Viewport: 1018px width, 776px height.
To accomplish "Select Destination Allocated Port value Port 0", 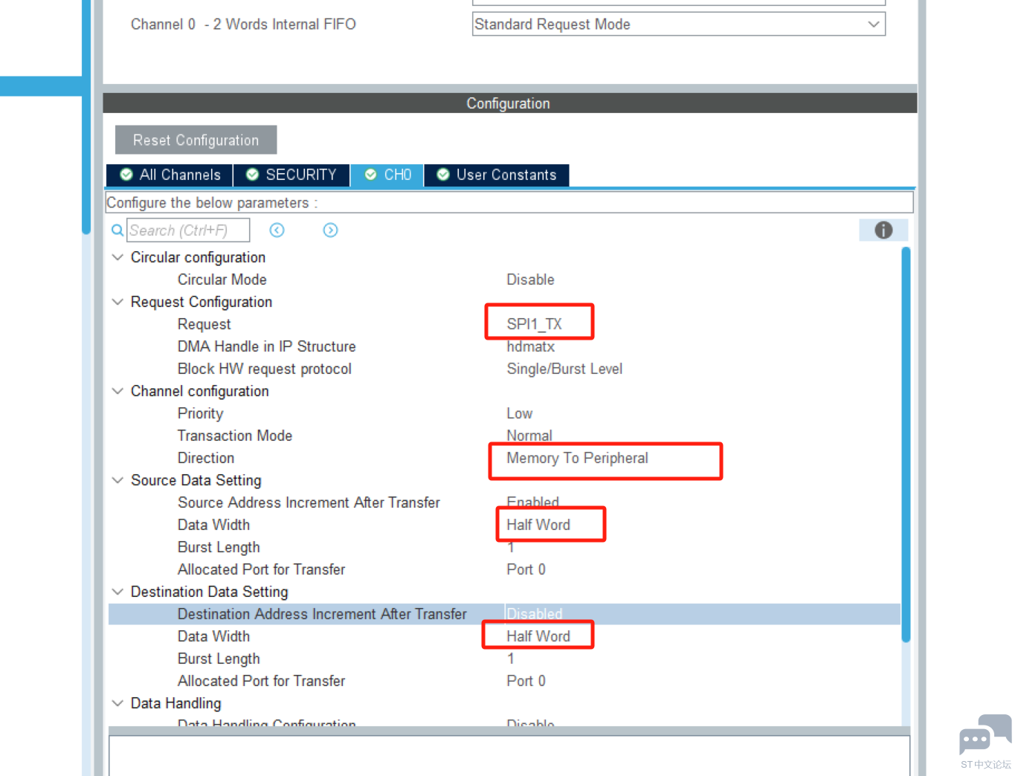I will (526, 681).
